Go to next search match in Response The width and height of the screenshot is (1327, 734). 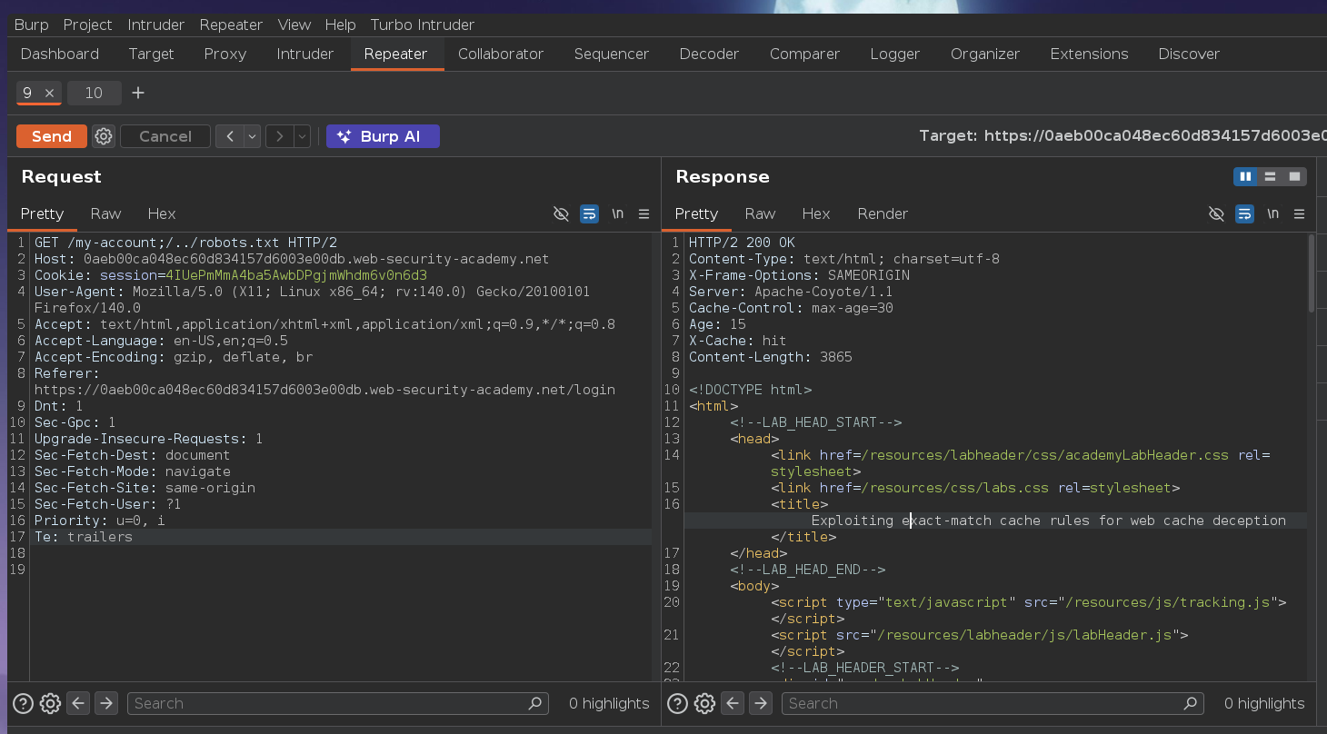[760, 703]
